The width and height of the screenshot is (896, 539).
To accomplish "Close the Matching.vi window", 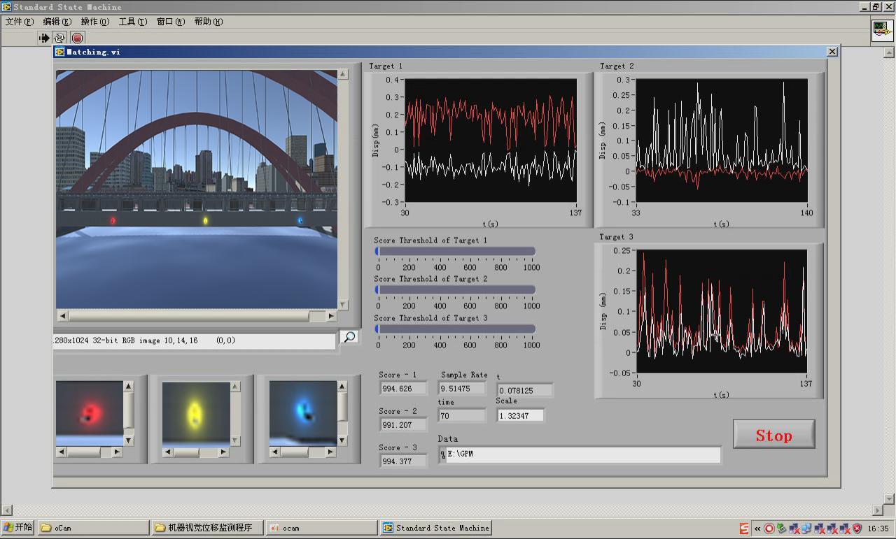I will coord(832,51).
